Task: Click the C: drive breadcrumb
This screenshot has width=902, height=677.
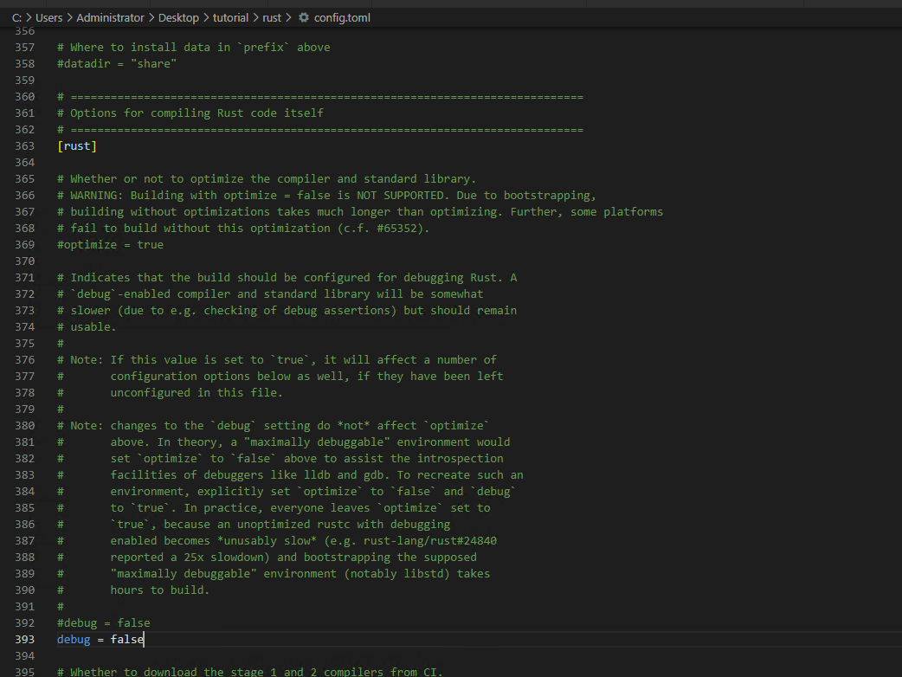Action: pyautogui.click(x=16, y=17)
